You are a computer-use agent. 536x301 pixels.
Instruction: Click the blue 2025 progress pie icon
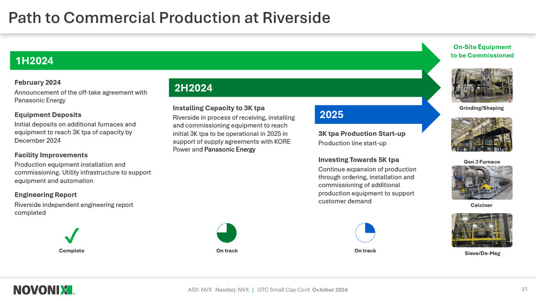(365, 233)
